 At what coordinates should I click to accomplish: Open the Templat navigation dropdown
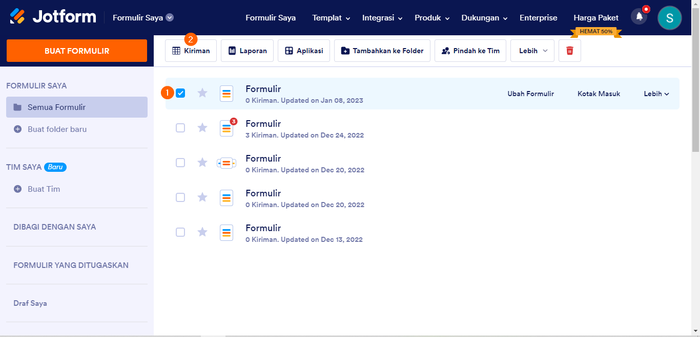(331, 18)
